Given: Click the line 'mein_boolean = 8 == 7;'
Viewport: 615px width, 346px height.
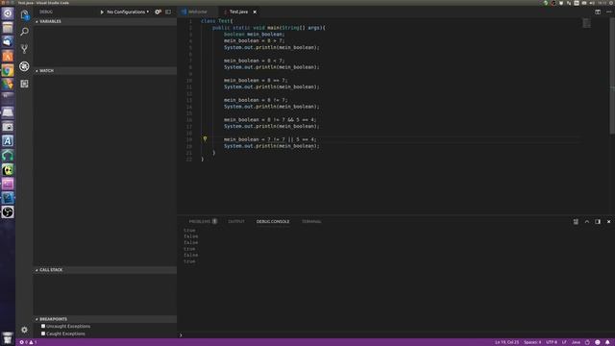Looking at the screenshot, I should [256, 80].
